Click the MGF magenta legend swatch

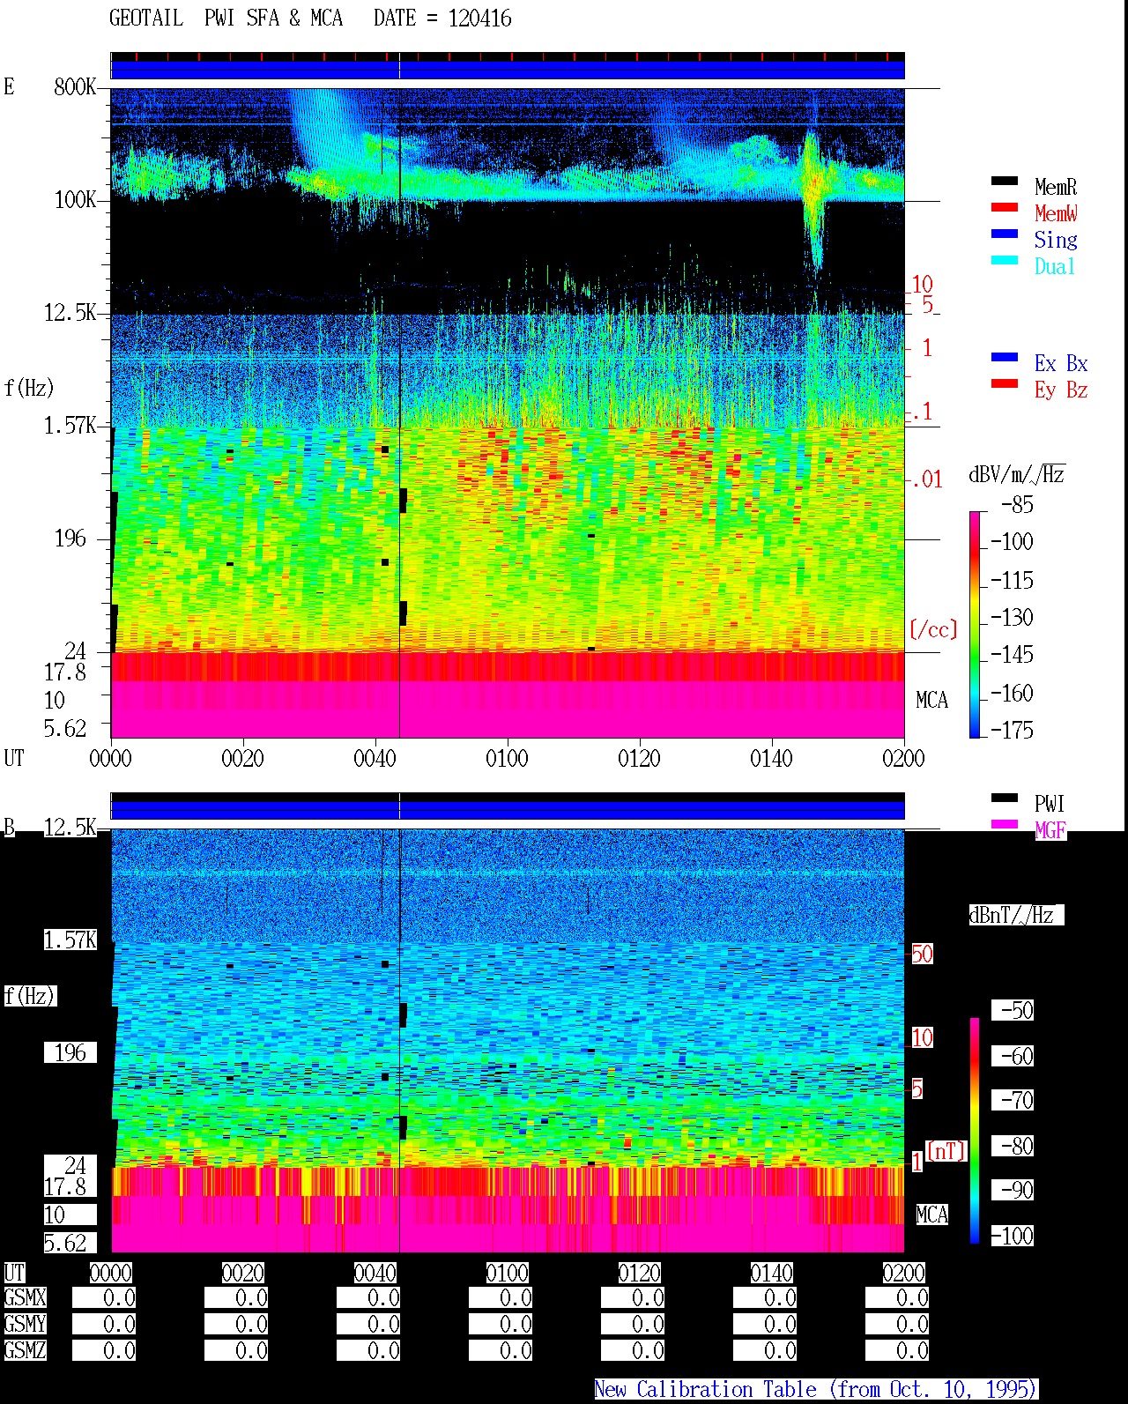coord(1005,824)
